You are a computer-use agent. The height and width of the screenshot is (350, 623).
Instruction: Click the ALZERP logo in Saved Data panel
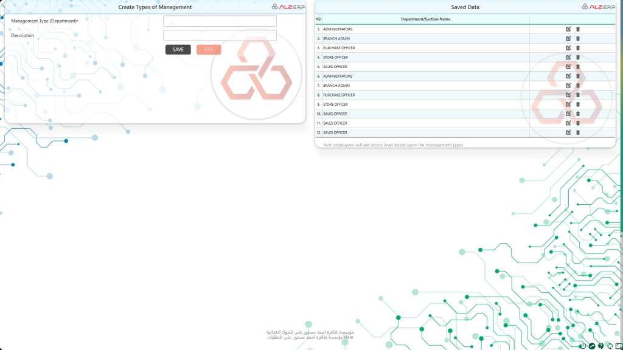point(599,7)
